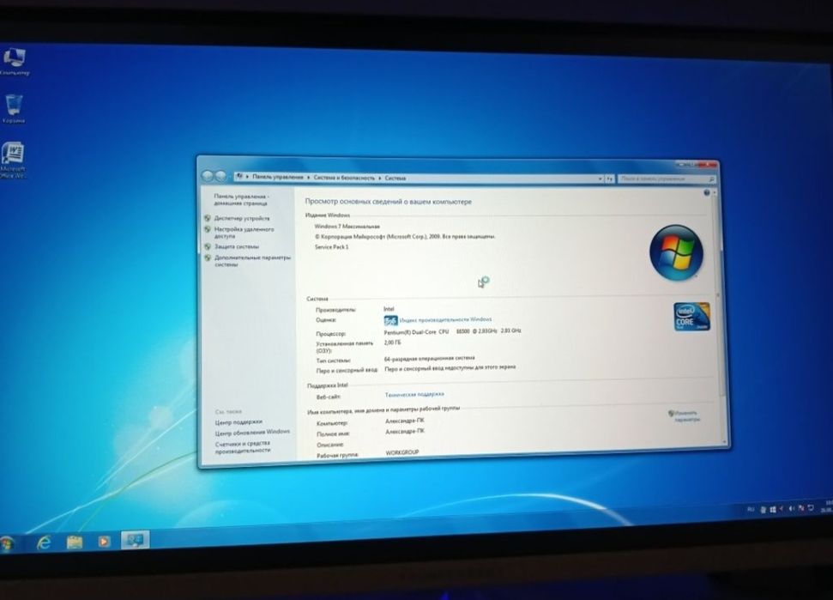Click the Windows 7 logo image
The image size is (833, 600).
[676, 252]
